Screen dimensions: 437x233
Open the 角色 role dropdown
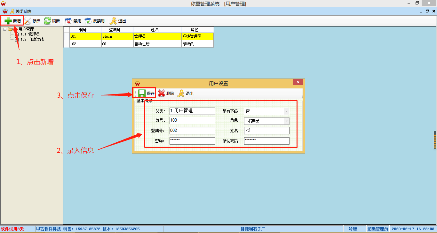(x=287, y=121)
